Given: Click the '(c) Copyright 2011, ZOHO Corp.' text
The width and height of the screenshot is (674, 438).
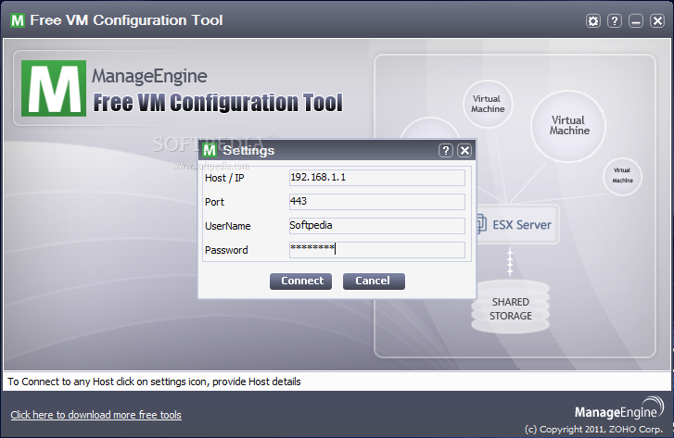Looking at the screenshot, I should [x=593, y=429].
